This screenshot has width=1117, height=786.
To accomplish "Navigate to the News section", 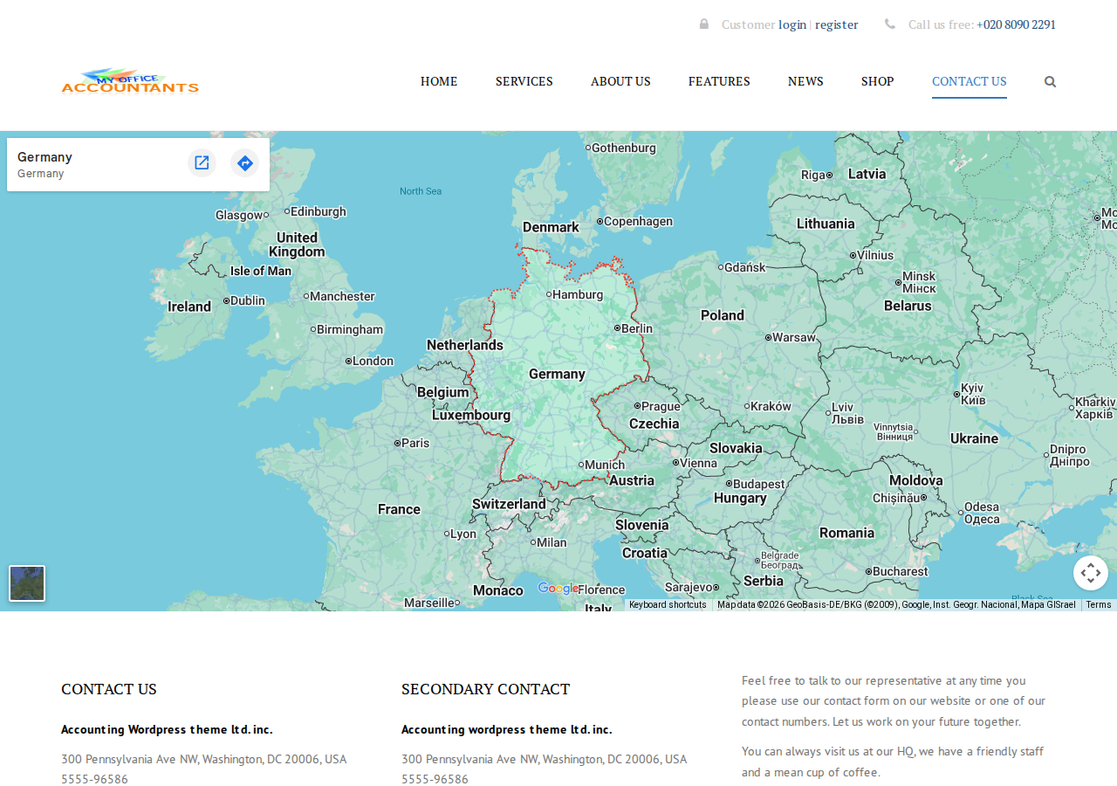I will tap(805, 81).
